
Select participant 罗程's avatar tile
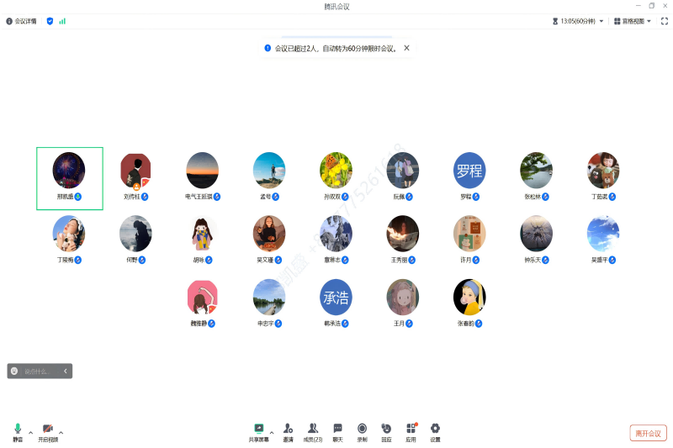(469, 169)
